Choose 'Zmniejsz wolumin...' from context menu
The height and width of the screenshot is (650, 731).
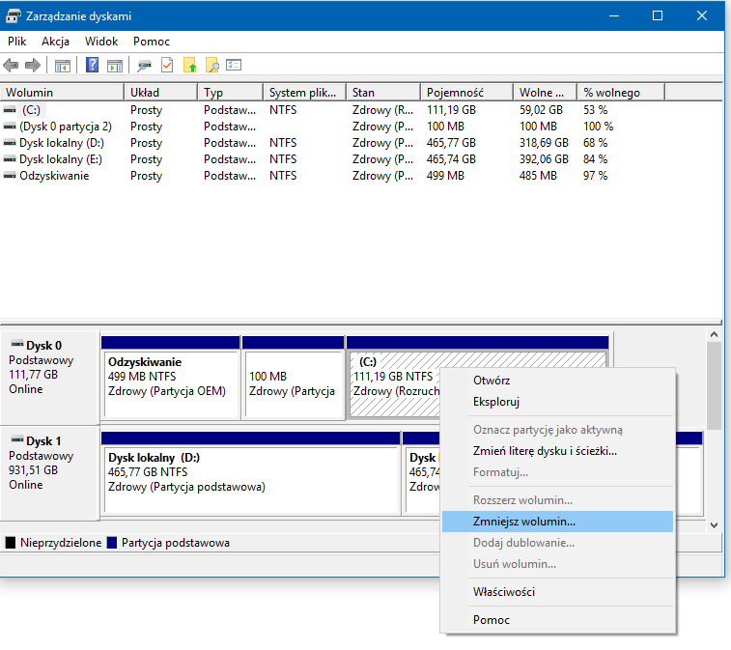(523, 522)
